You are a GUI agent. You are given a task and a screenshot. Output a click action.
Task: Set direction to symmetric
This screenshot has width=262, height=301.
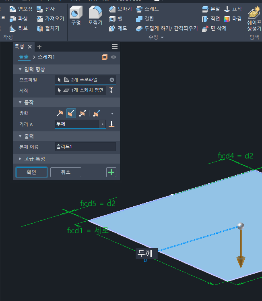click(82, 113)
